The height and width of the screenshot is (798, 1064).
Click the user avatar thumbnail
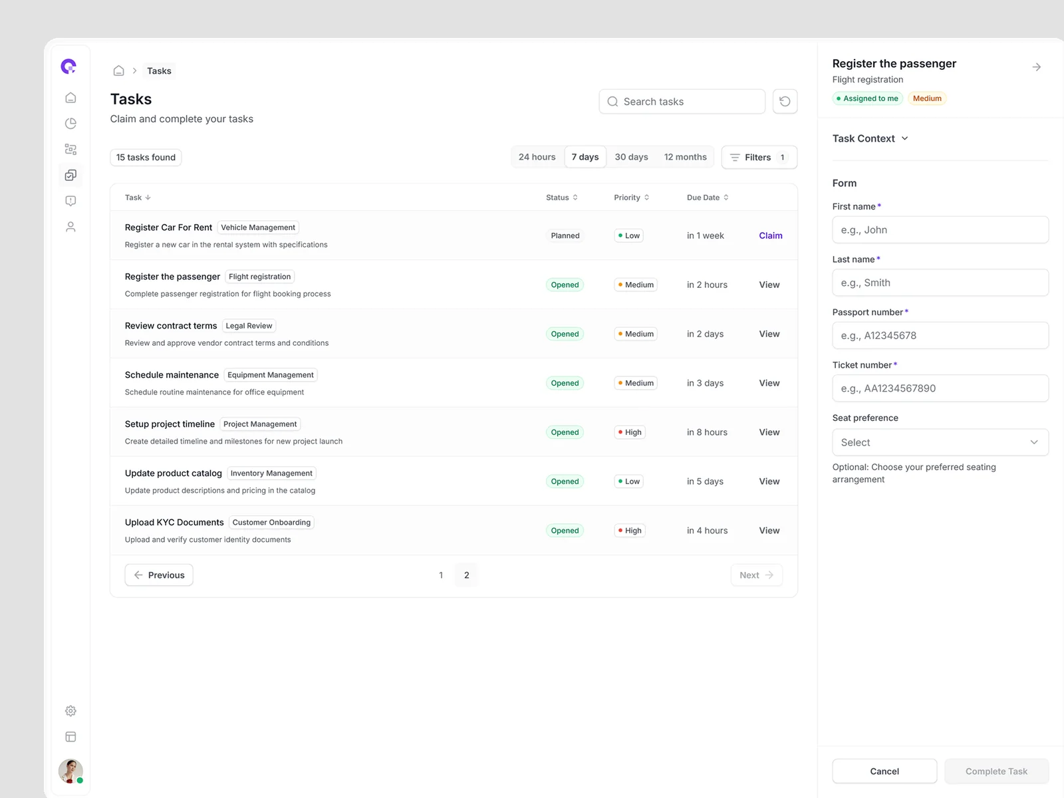(70, 771)
